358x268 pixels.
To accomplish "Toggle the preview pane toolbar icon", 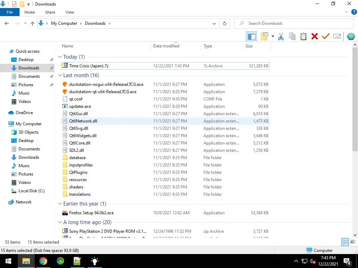I will [251, 36].
